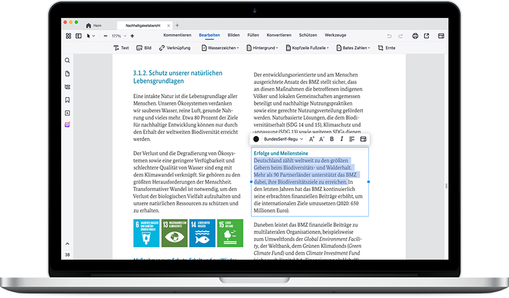Open the thumbnail grid view icon
The width and height of the screenshot is (509, 298).
[x=69, y=36]
